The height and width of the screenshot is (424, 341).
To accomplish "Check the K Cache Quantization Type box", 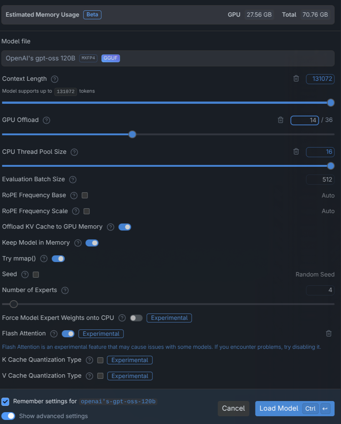I will tap(100, 360).
